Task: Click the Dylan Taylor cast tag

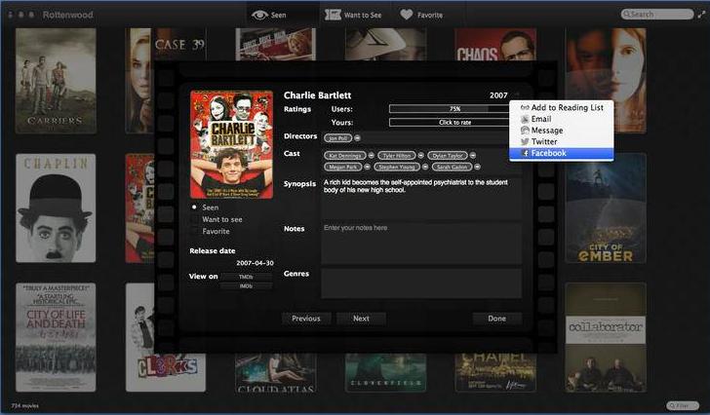Action: tap(448, 155)
